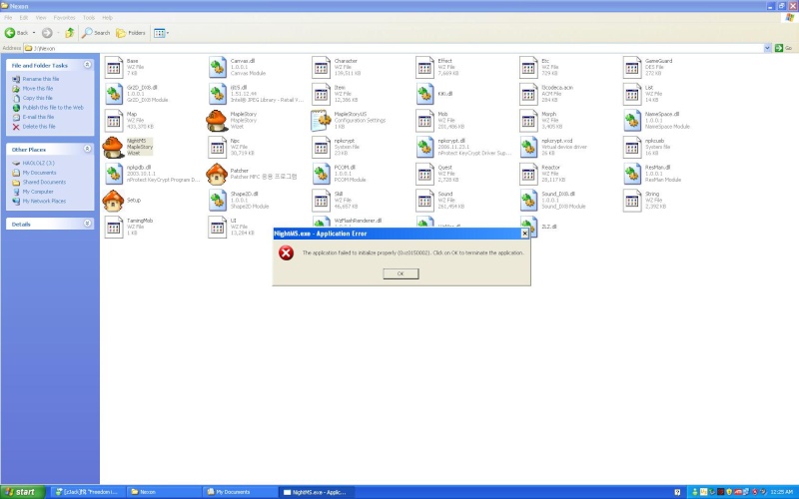Open the Tools menu
The image size is (799, 499).
(x=89, y=17)
